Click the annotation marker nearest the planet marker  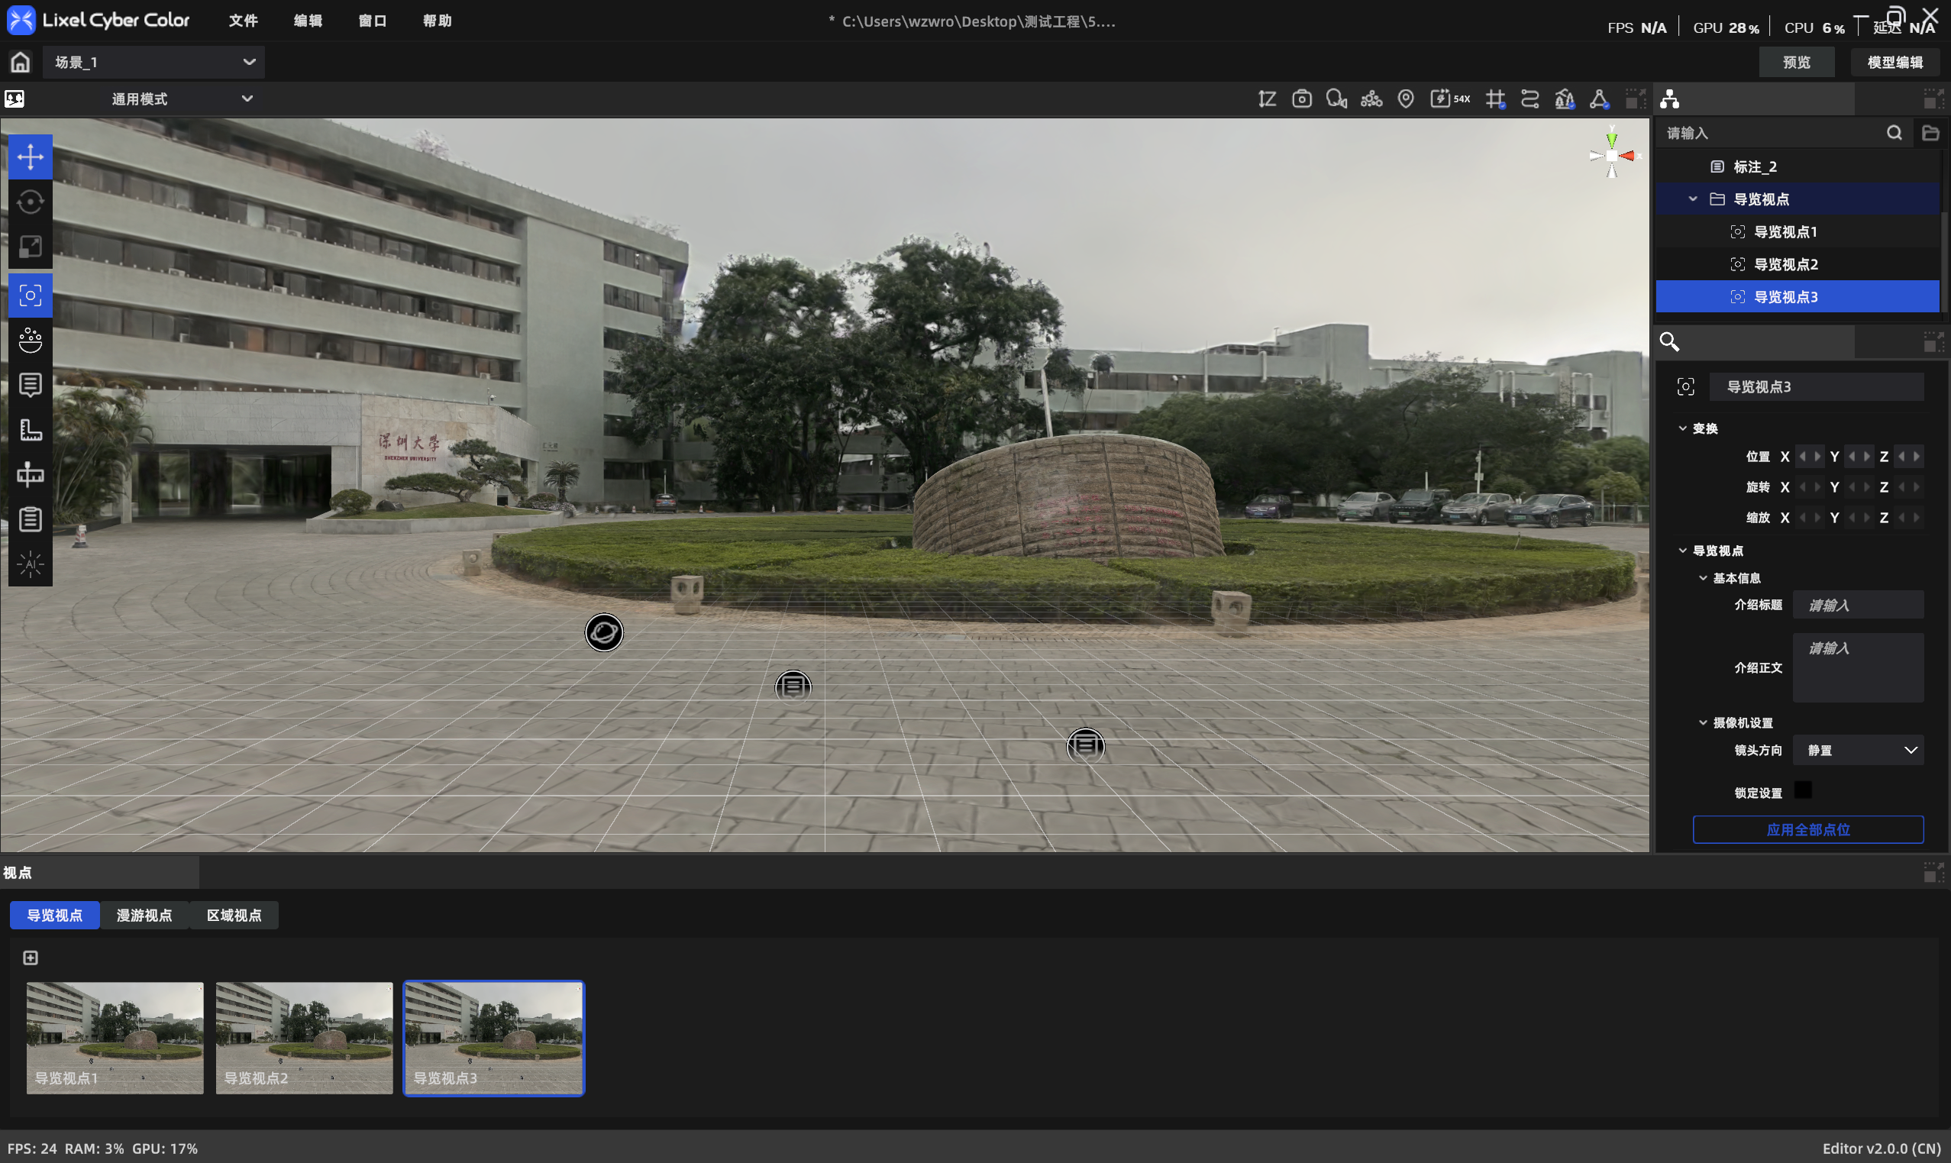click(x=793, y=687)
